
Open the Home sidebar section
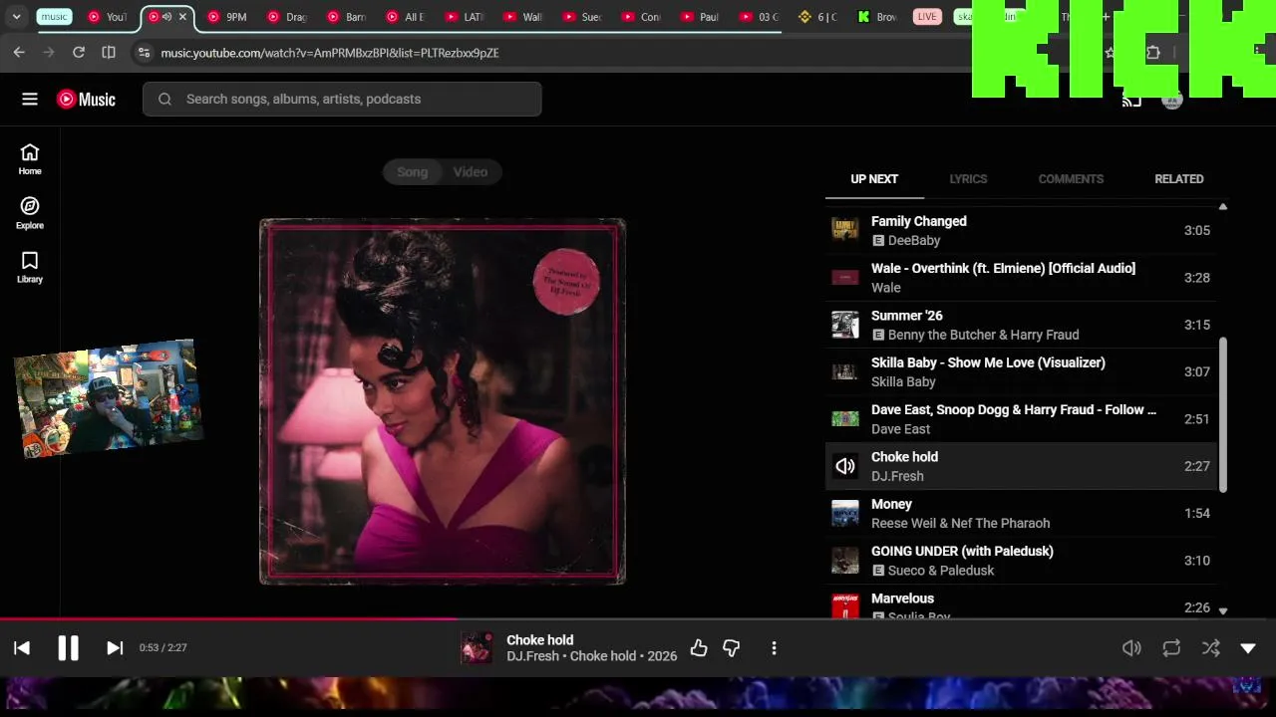tap(30, 159)
